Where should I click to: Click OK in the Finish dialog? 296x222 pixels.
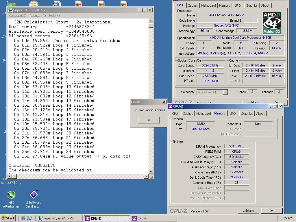(149, 120)
